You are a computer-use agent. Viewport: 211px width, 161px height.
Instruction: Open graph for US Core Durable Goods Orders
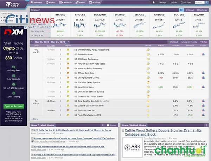[203, 101]
